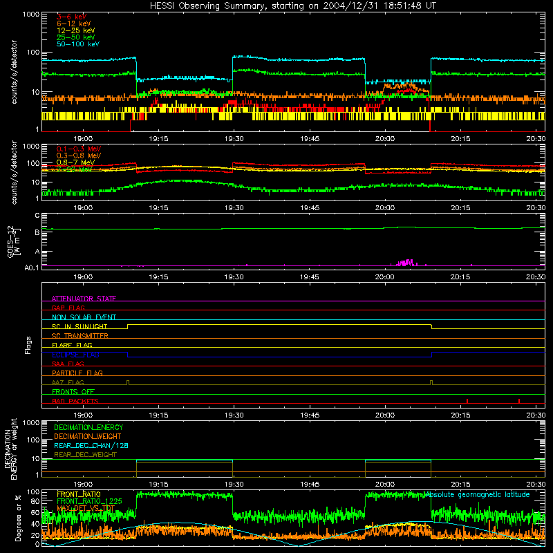Screen dimensions: 553x553
Task: Click the MAX_DET_VS_TOT legend label
Action: pos(86,508)
